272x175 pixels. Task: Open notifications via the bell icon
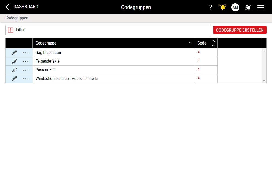pos(222,7)
